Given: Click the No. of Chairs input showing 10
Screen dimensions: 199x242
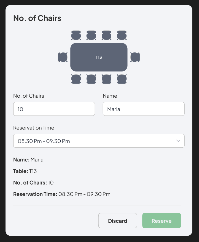Looking at the screenshot, I should click(54, 109).
